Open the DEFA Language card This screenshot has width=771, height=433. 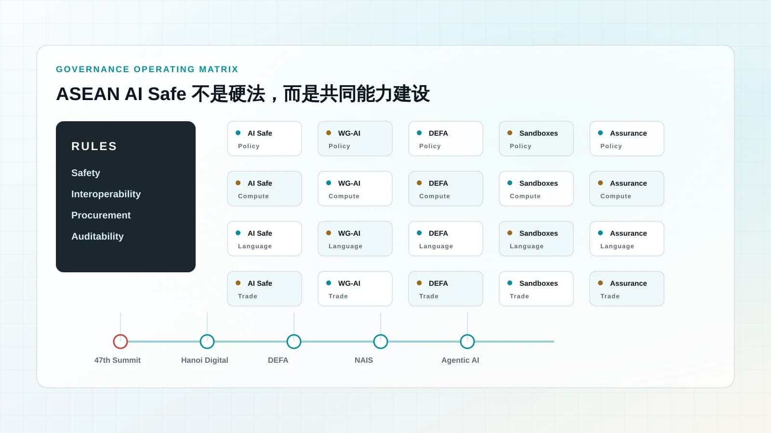pos(446,239)
